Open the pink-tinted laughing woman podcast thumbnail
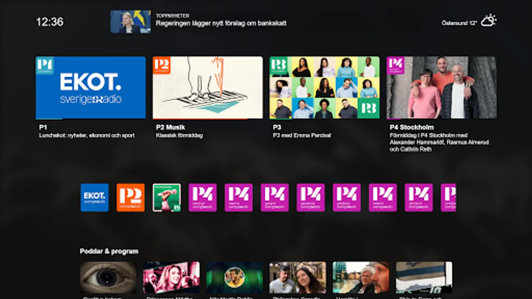This screenshot has height=299, width=532. [x=171, y=277]
